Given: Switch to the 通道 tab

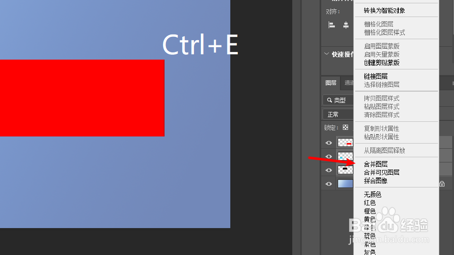Looking at the screenshot, I should point(349,83).
